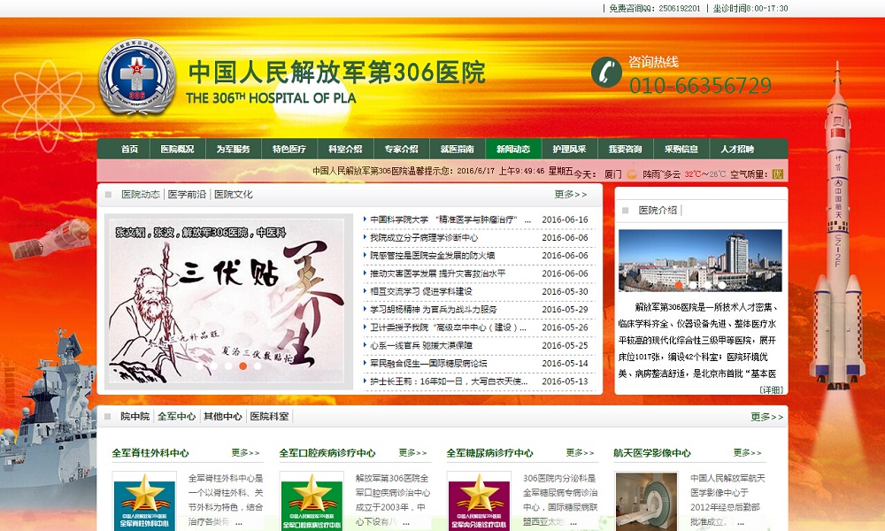Click date 2016-06-16 in news list
Viewport: 885px width, 531px height.
pyautogui.click(x=565, y=219)
